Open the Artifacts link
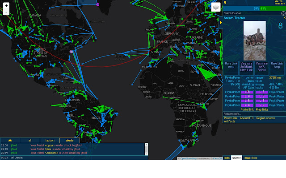 coord(229,121)
